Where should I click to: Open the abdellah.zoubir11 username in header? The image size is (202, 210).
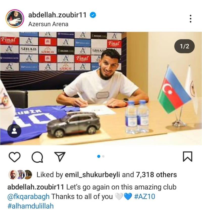[57, 15]
